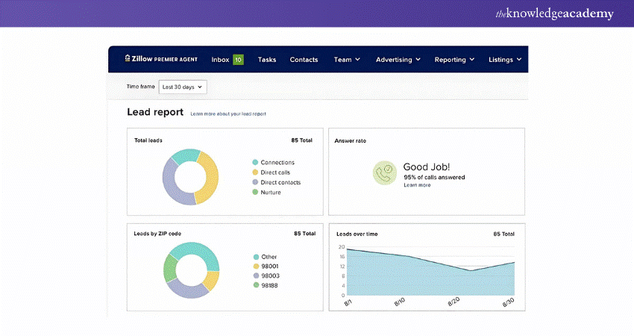
Task: Expand the Reporting menu
Action: (454, 60)
